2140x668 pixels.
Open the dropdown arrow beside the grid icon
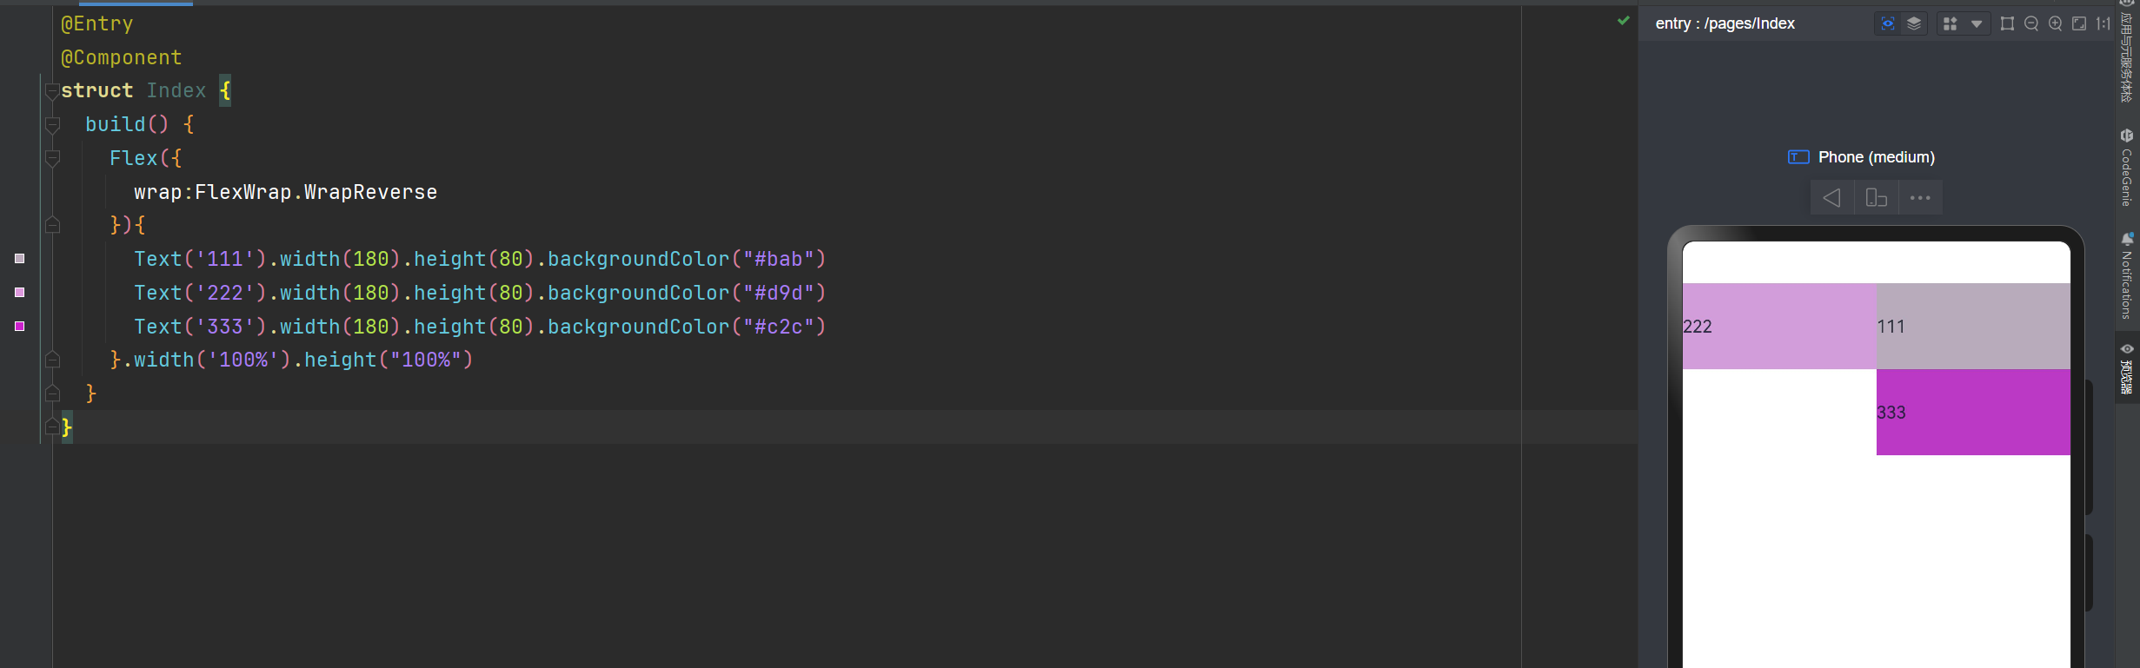click(1977, 23)
